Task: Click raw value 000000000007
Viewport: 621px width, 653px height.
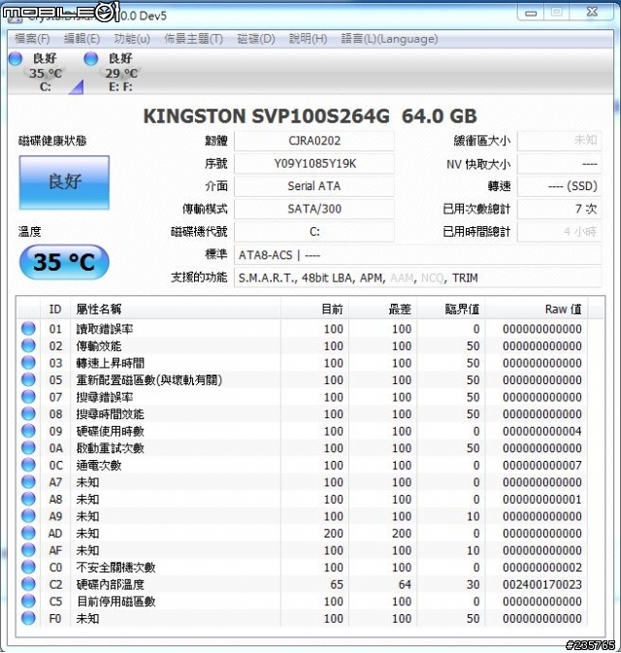Action: pyautogui.click(x=541, y=465)
